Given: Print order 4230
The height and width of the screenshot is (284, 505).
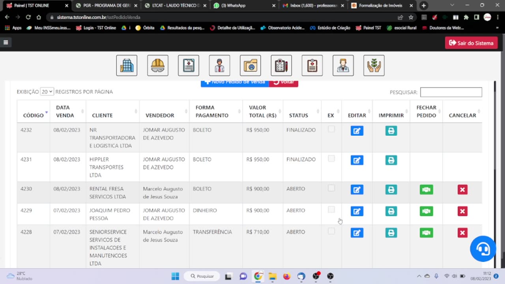Looking at the screenshot, I should click(x=391, y=190).
